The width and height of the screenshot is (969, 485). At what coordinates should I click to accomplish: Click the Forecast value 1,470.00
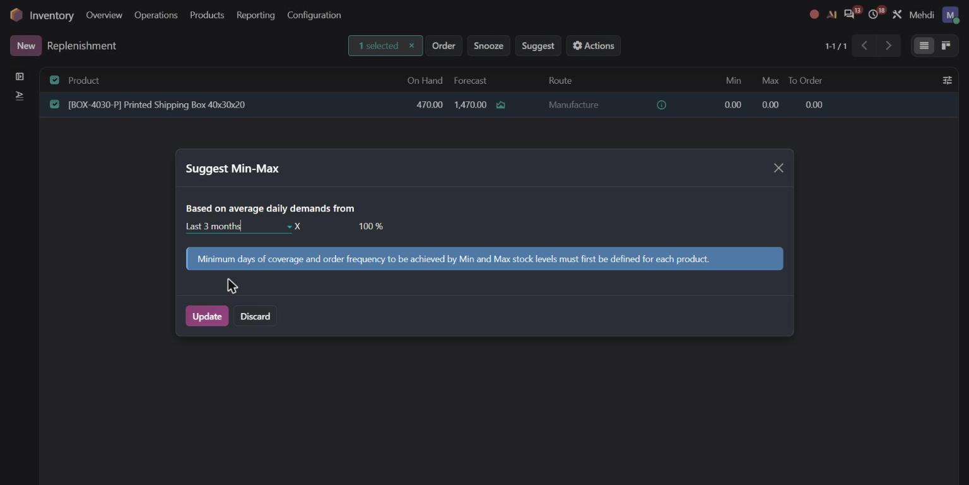coord(470,105)
